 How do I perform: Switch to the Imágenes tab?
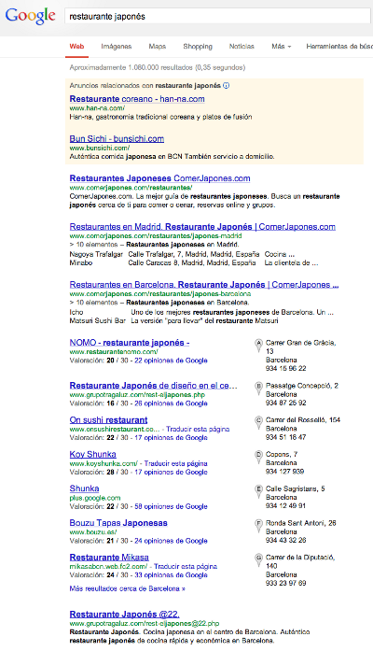click(116, 47)
